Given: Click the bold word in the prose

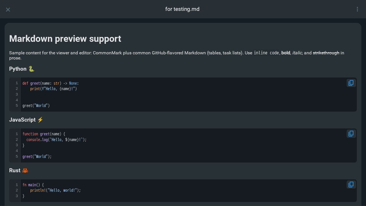Looking at the screenshot, I should [x=286, y=53].
